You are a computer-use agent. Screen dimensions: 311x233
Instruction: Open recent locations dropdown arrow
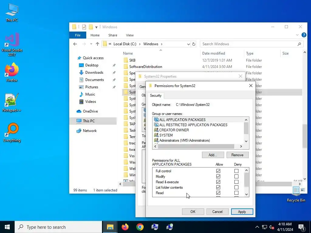tap(91, 44)
